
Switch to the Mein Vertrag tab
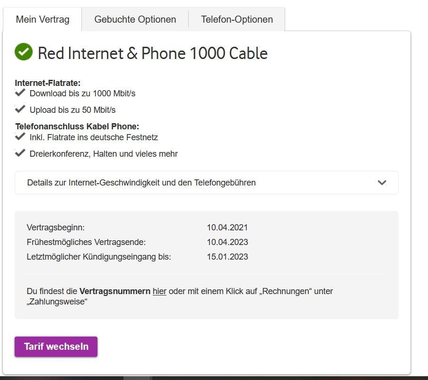[x=43, y=19]
